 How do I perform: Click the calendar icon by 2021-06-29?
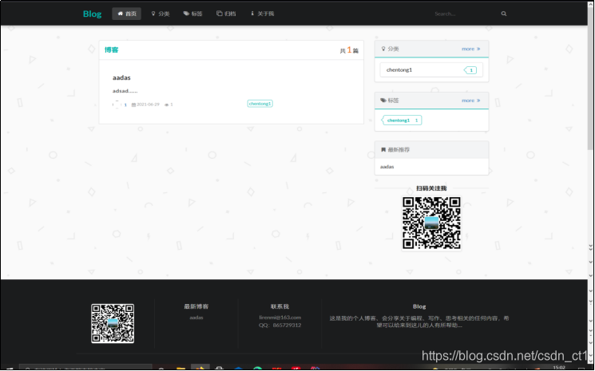(133, 105)
